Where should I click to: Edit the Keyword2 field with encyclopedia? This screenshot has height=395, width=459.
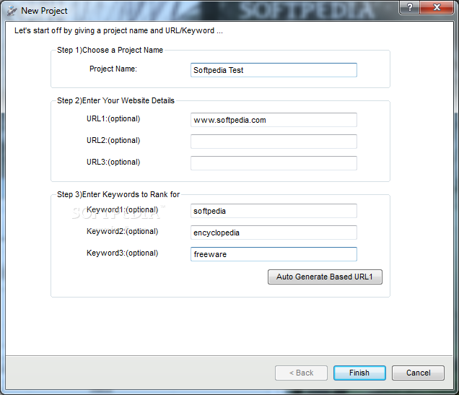[274, 233]
